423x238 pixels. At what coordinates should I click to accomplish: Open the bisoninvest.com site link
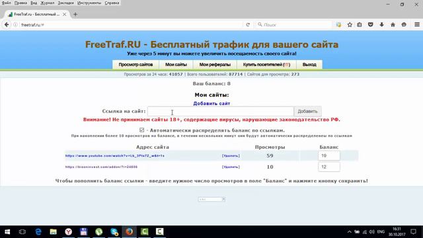101,167
